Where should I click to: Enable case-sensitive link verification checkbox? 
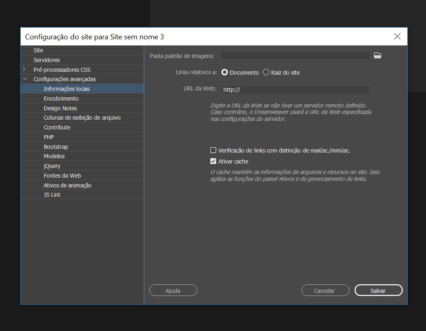[x=213, y=150]
